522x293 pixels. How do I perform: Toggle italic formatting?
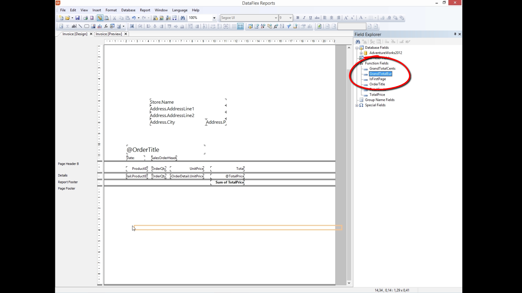pos(304,18)
